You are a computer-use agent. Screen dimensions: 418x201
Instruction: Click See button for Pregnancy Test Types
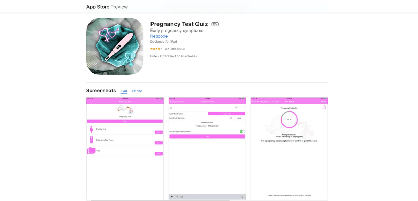point(158,143)
